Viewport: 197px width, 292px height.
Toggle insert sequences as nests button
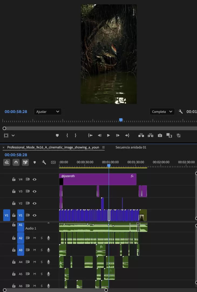[7, 162]
